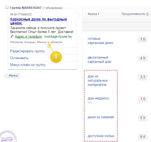This screenshot has width=151, height=142.
Task: Open the ad title 'Каркасные дома по выгодным ценам'
Action: [x=38, y=21]
